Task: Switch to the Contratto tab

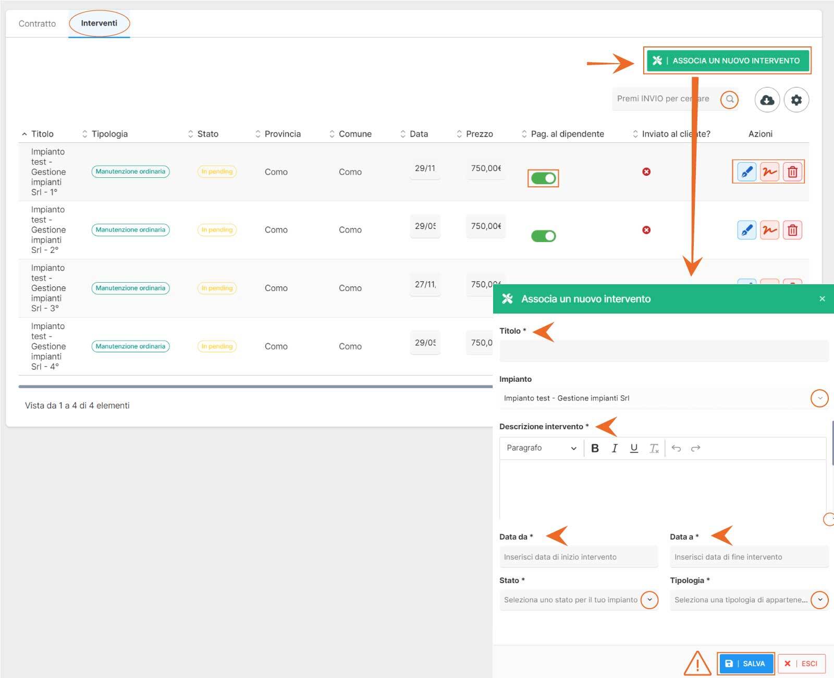Action: [37, 23]
